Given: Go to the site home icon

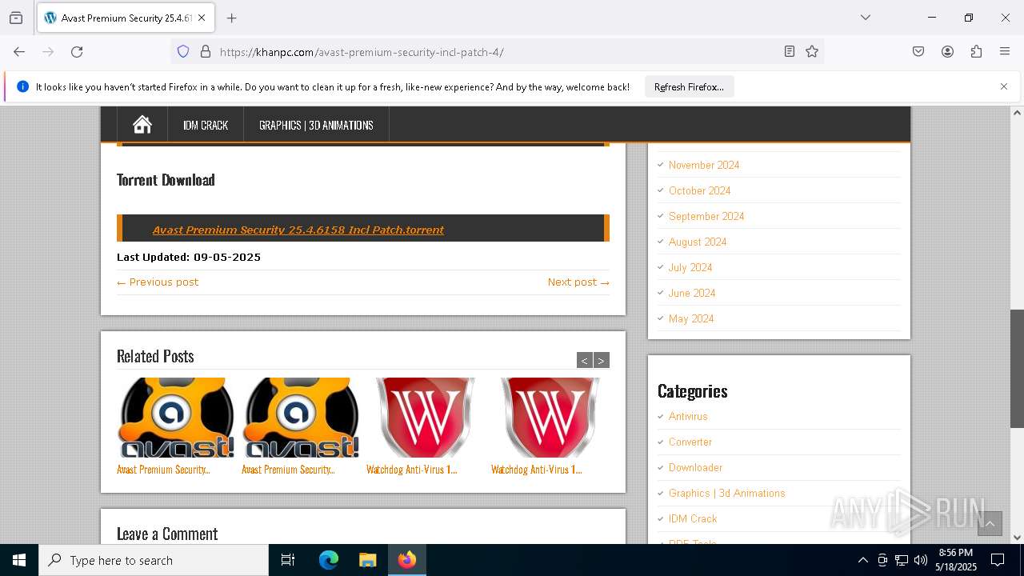Looking at the screenshot, I should [x=142, y=125].
